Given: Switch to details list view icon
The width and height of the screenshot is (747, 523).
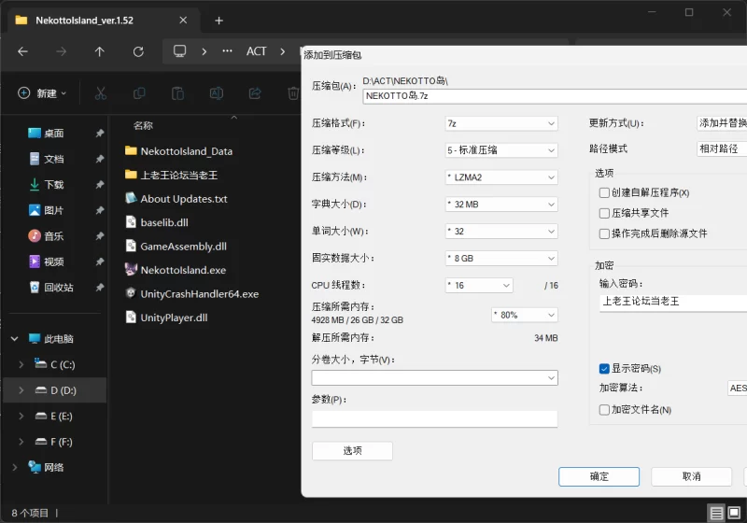Looking at the screenshot, I should click(x=716, y=513).
